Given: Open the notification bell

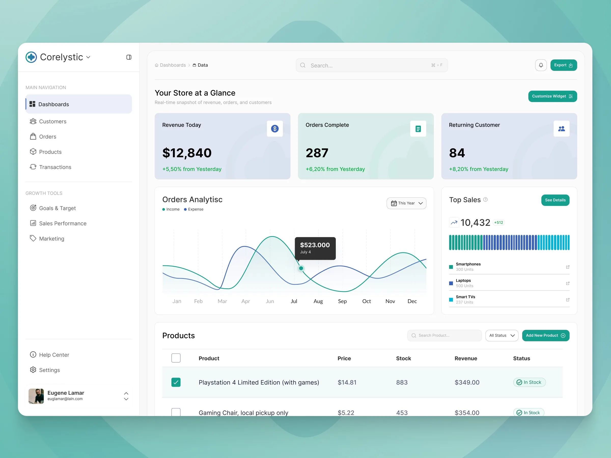Looking at the screenshot, I should 541,65.
